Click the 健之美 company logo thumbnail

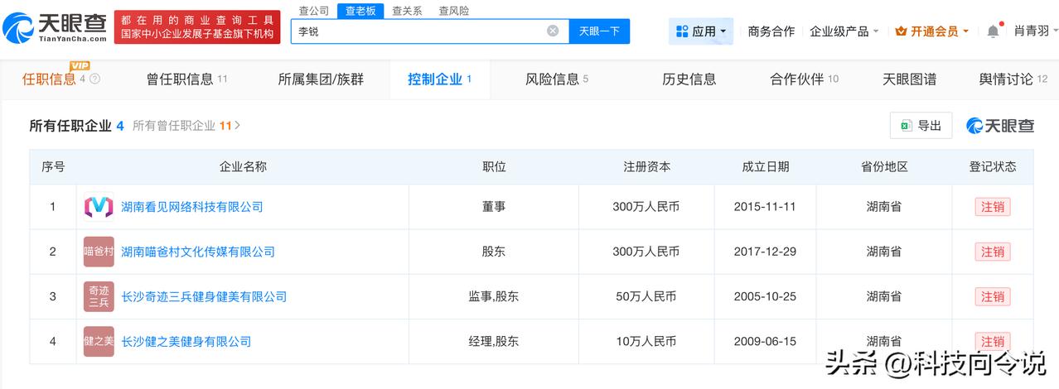[99, 341]
